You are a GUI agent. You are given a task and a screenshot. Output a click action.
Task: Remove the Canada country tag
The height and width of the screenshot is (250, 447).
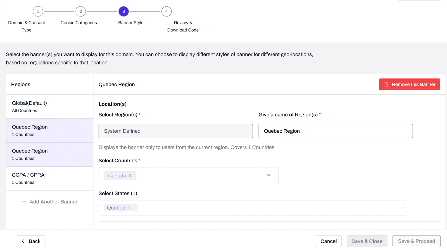(x=130, y=176)
